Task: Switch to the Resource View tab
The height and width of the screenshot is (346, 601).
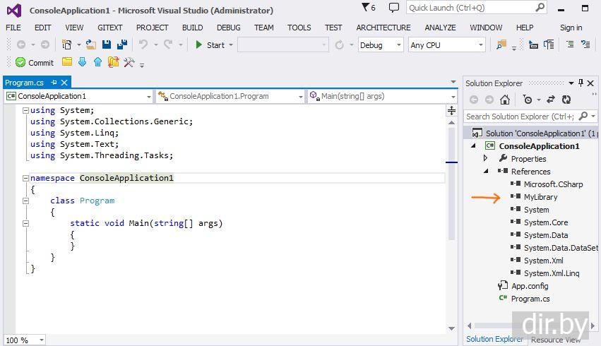Action: point(555,340)
